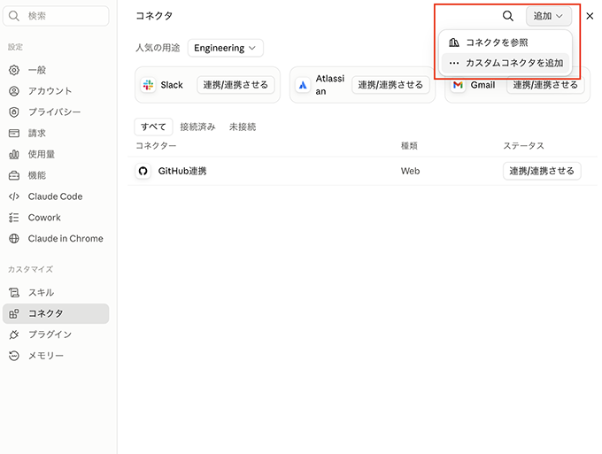Open Claude in Chrome settings
Viewport: 602px width, 454px height.
[56, 239]
